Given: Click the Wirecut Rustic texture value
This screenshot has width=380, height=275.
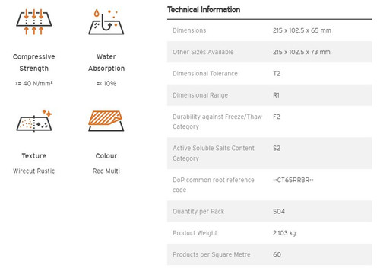Looking at the screenshot, I should click(34, 171).
